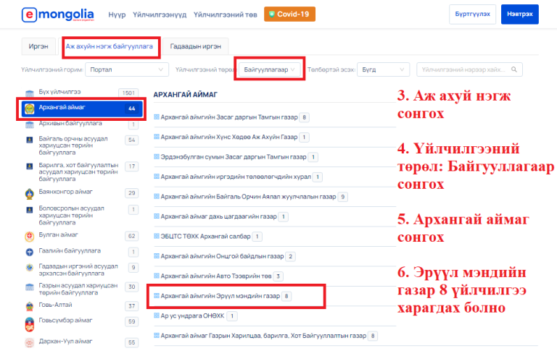Click the Булган аймаг emblem icon

coord(30,236)
